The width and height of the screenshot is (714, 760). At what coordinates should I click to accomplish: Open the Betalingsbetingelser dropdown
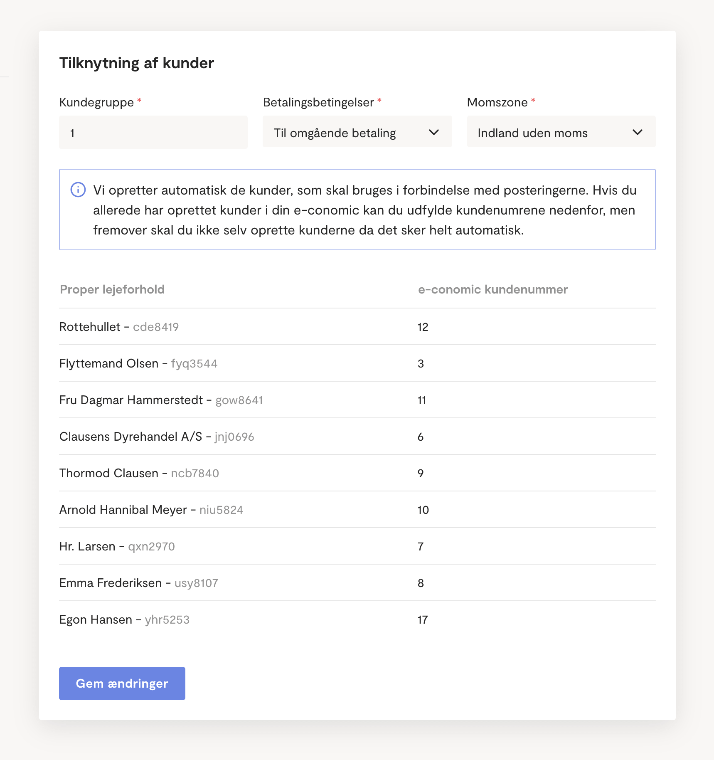[x=357, y=132]
